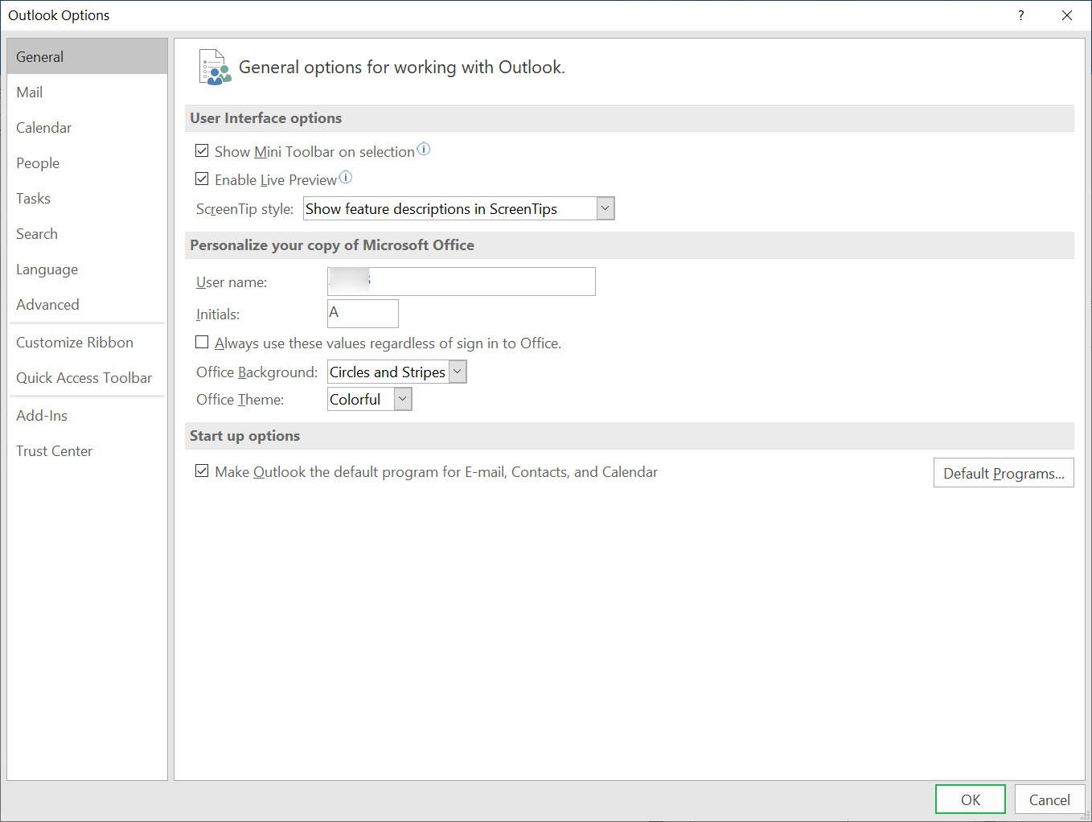Open the Calendar options category

[87, 127]
